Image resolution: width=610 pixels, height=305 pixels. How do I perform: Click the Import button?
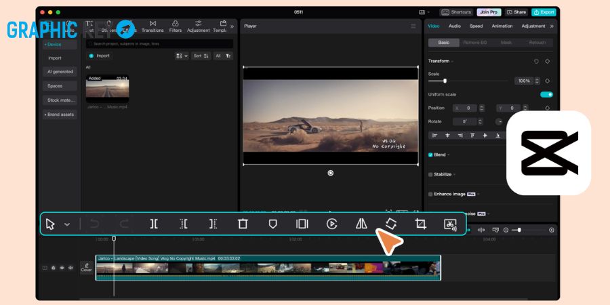click(99, 56)
